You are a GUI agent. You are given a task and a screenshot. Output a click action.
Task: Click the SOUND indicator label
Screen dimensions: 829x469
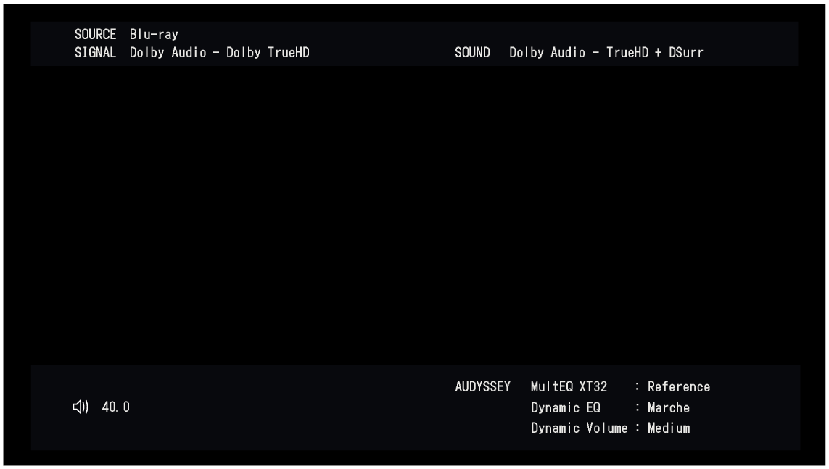pos(472,51)
